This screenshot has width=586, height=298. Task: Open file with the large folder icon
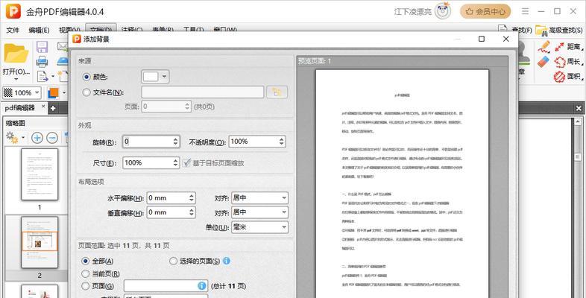pos(16,53)
